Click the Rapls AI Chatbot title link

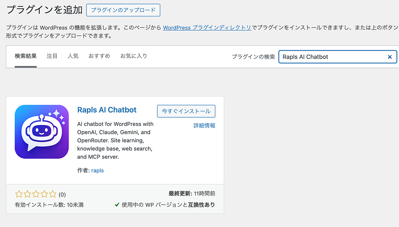coord(107,110)
